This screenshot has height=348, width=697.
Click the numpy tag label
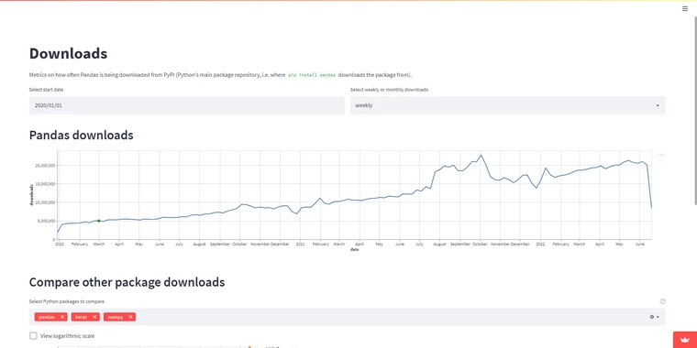116,317
